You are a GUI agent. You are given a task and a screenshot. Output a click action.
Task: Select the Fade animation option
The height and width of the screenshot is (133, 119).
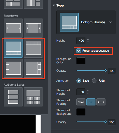(x=94, y=81)
